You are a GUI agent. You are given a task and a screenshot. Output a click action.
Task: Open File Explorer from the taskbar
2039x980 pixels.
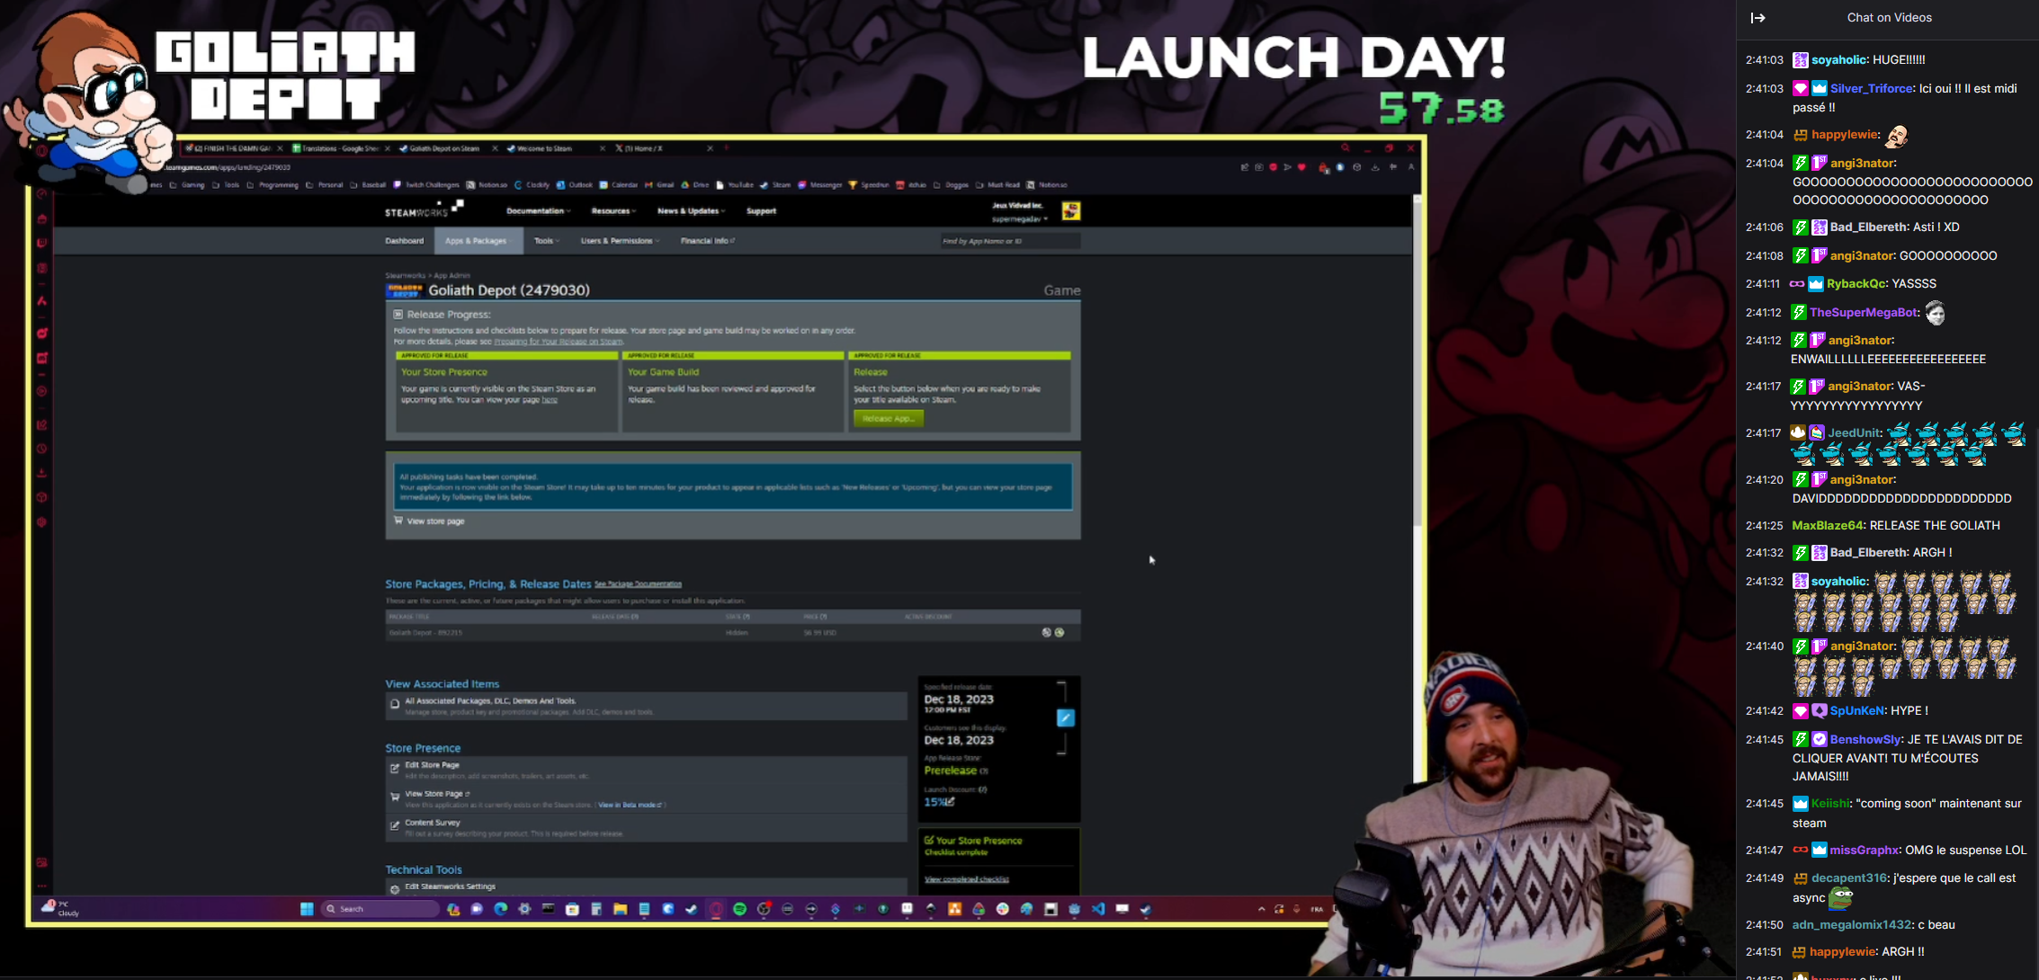tap(620, 909)
